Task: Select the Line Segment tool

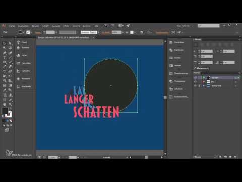Action: [10, 58]
